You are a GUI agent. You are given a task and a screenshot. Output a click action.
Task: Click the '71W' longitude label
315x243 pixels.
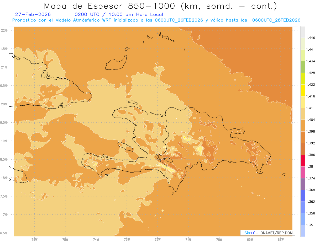point(188,239)
